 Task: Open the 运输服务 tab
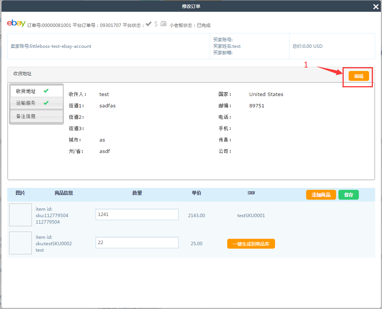point(26,103)
